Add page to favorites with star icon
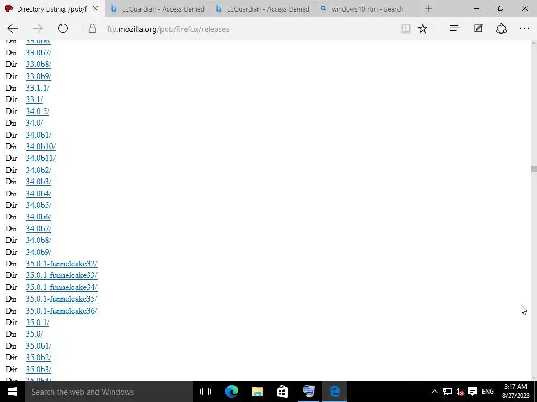The width and height of the screenshot is (537, 402). point(423,28)
